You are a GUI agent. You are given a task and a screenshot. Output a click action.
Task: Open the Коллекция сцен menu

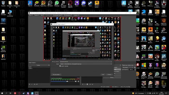click(x=58, y=15)
